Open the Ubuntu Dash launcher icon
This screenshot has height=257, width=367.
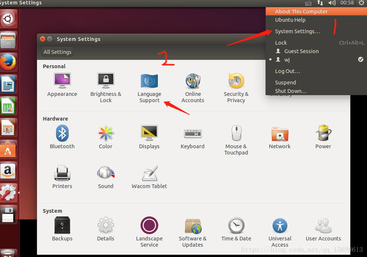click(8, 19)
